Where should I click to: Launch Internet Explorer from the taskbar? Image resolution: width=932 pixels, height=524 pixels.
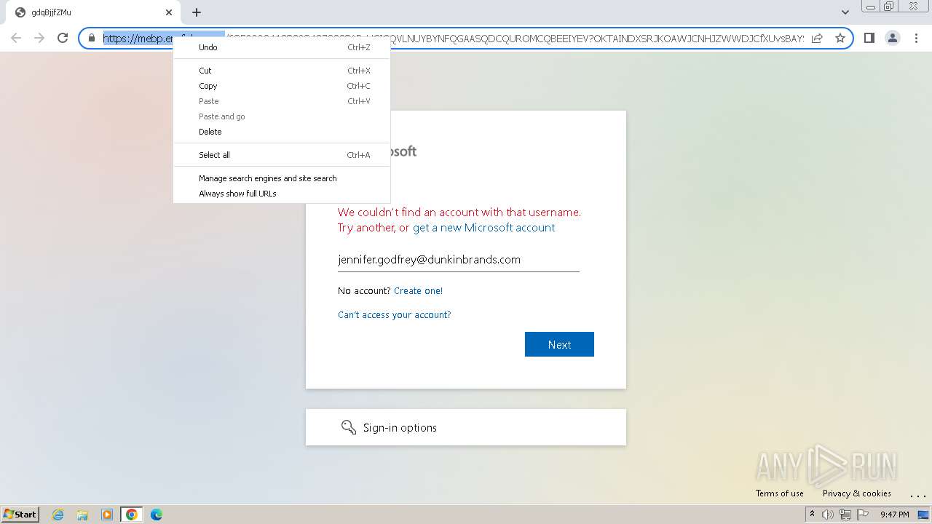click(x=58, y=515)
